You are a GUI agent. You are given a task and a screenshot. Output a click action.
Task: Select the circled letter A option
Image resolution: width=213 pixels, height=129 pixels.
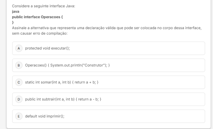[x=19, y=48]
